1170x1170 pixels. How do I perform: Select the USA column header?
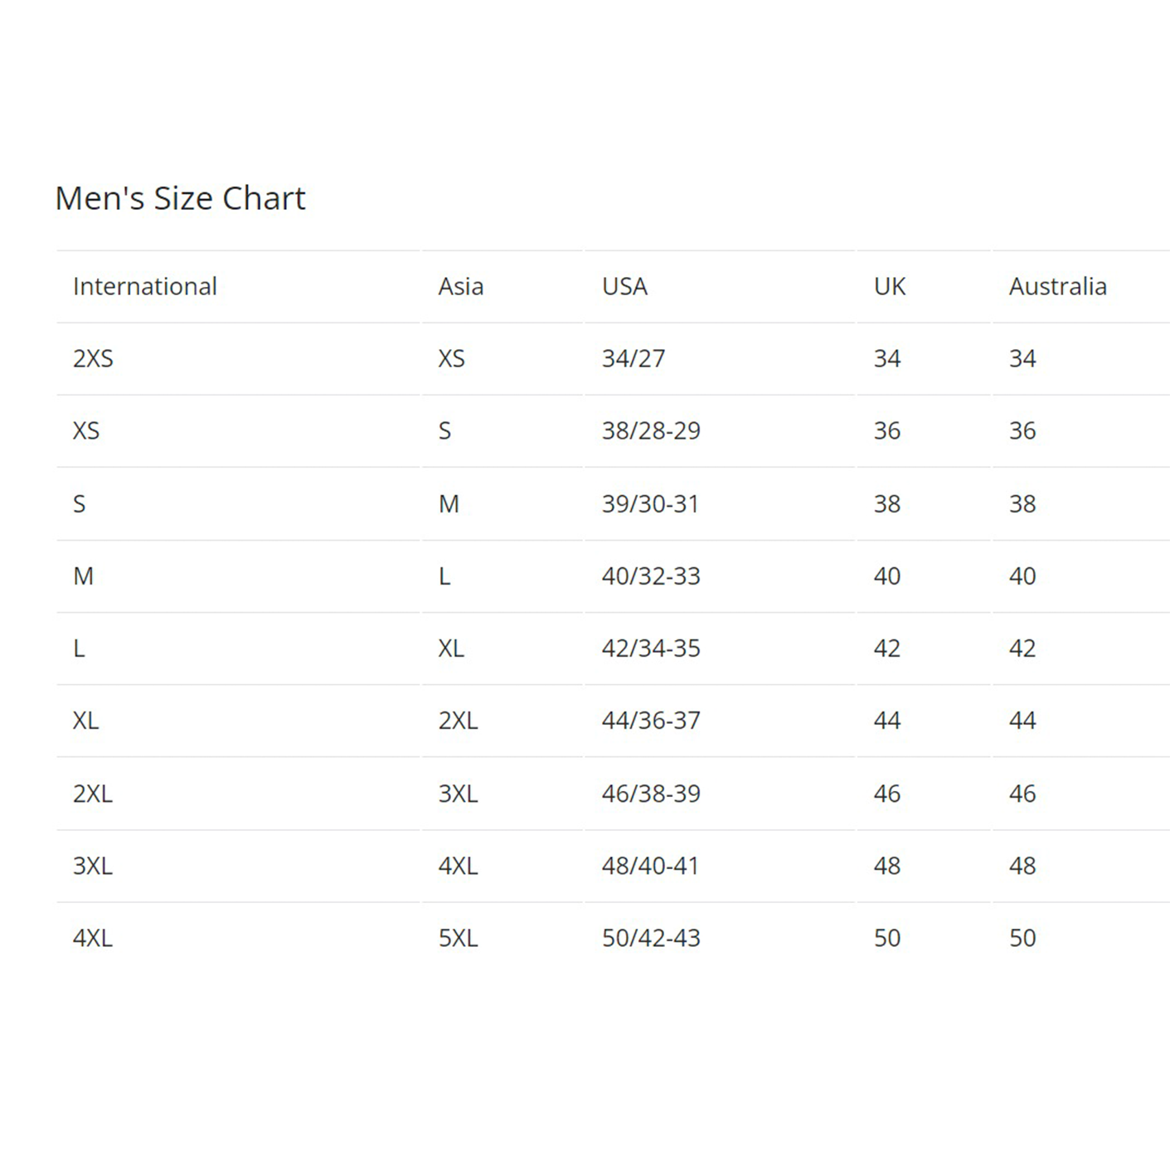click(624, 286)
